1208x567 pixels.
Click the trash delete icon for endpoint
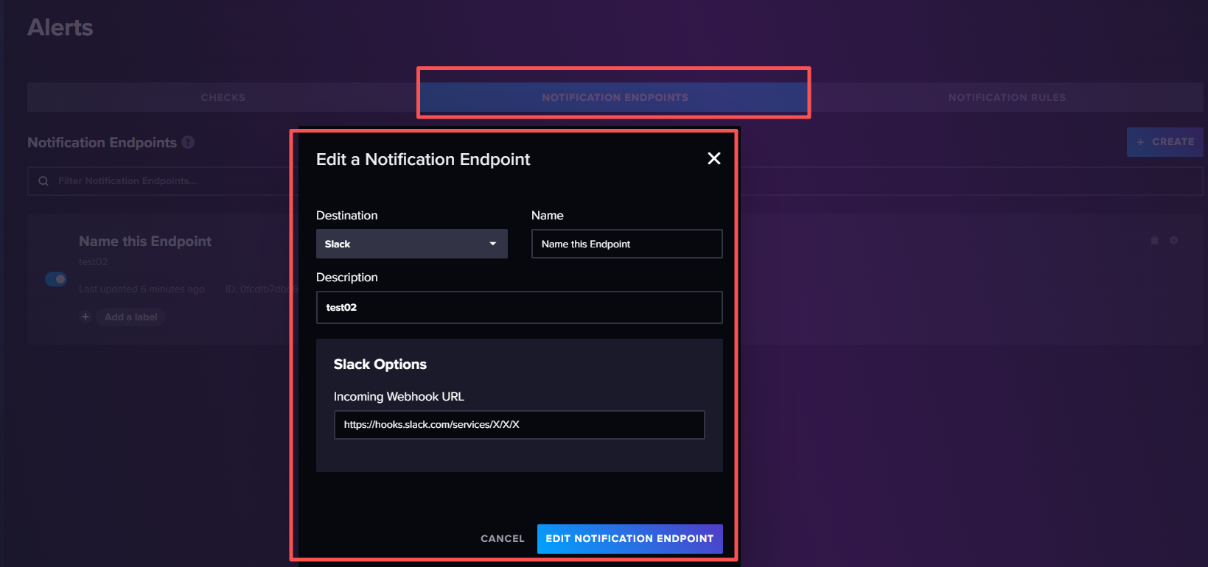click(x=1154, y=241)
